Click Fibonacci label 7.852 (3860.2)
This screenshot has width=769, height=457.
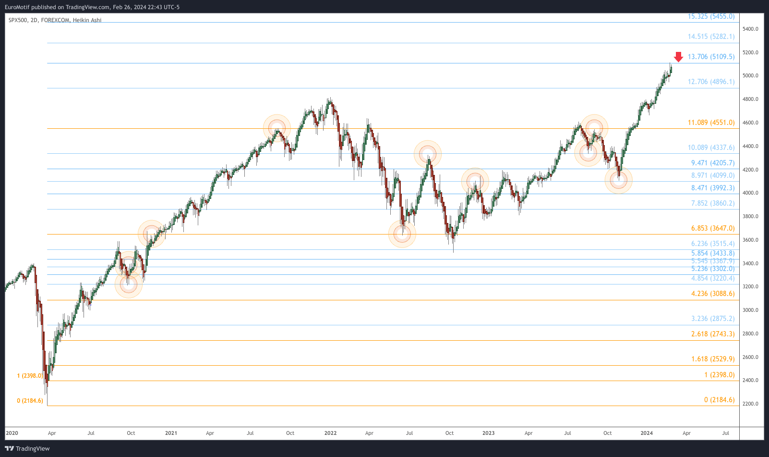(713, 203)
